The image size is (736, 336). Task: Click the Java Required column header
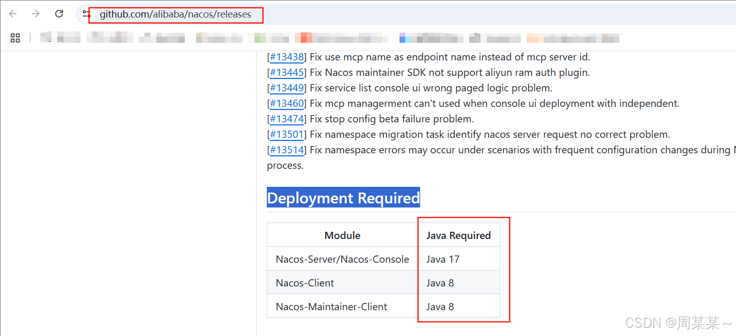pos(458,235)
